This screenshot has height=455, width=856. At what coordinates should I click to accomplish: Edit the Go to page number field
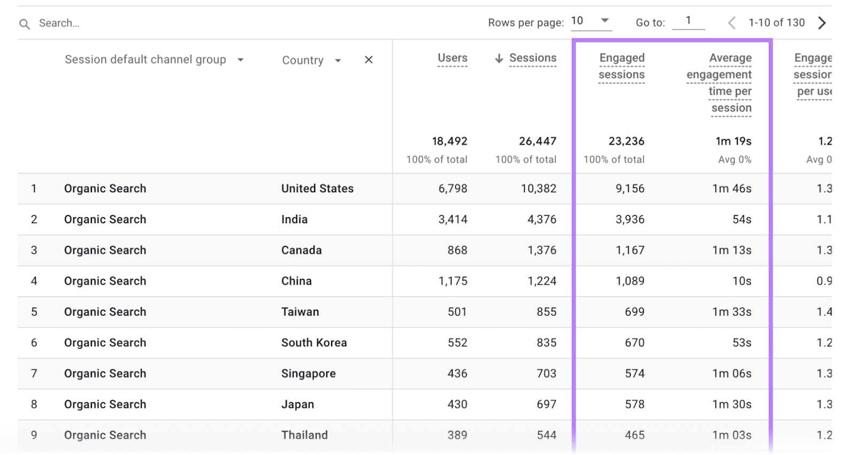pyautogui.click(x=688, y=21)
